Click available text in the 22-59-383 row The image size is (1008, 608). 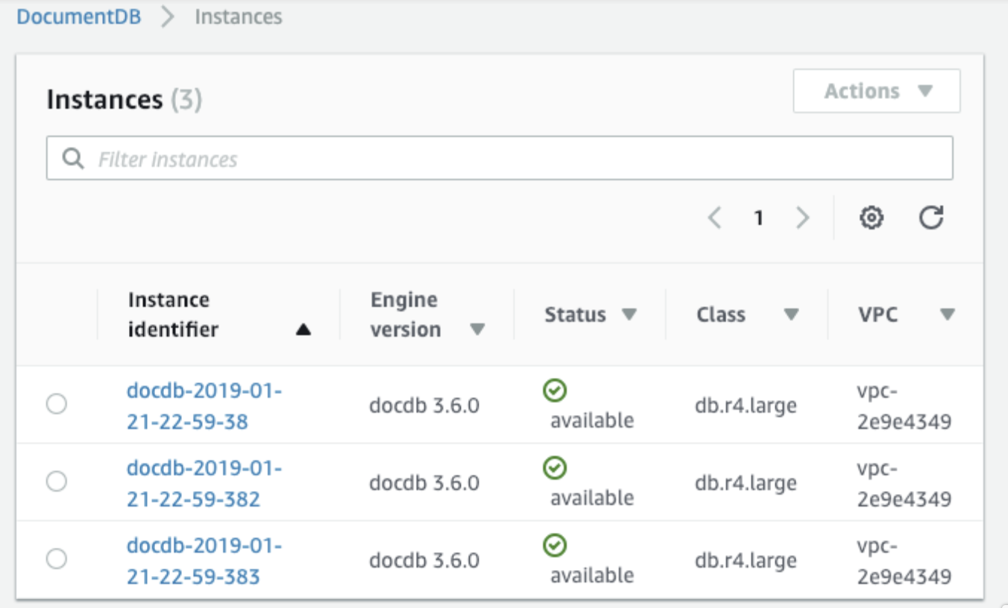pos(592,575)
